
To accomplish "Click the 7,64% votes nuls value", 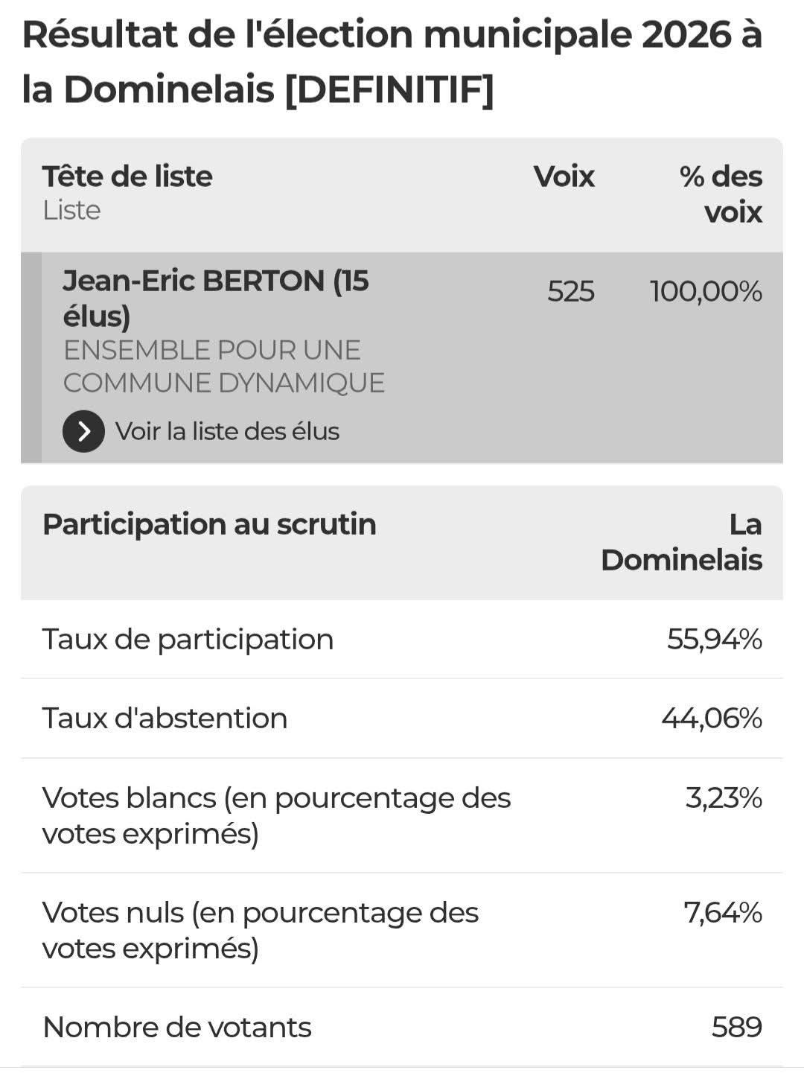I will [x=722, y=913].
